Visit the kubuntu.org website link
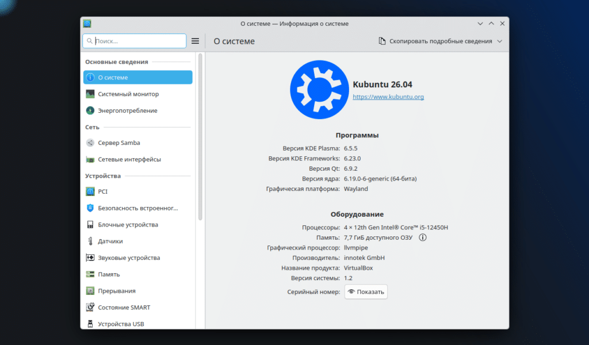589x345 pixels. coord(388,97)
